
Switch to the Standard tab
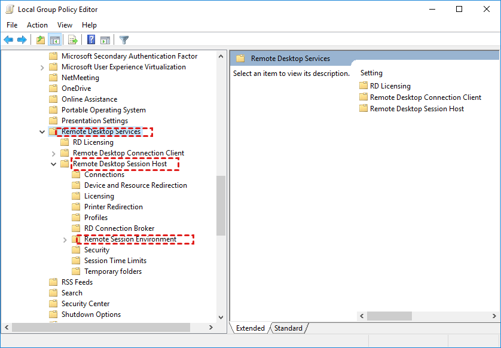pos(288,328)
